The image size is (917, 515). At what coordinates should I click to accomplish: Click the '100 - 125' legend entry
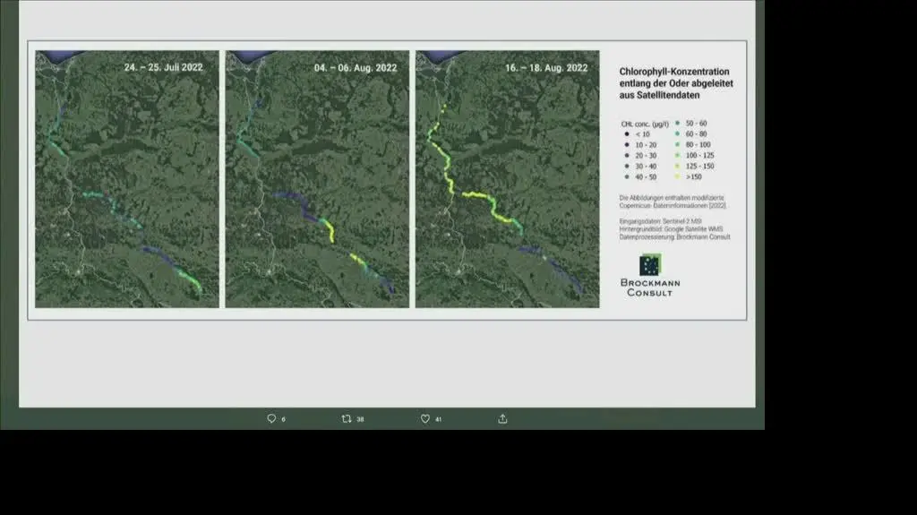pos(696,155)
